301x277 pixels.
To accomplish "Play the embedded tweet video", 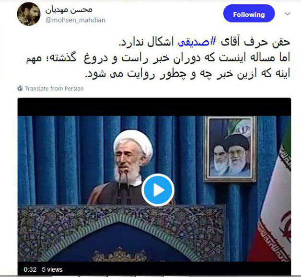I will (158, 190).
